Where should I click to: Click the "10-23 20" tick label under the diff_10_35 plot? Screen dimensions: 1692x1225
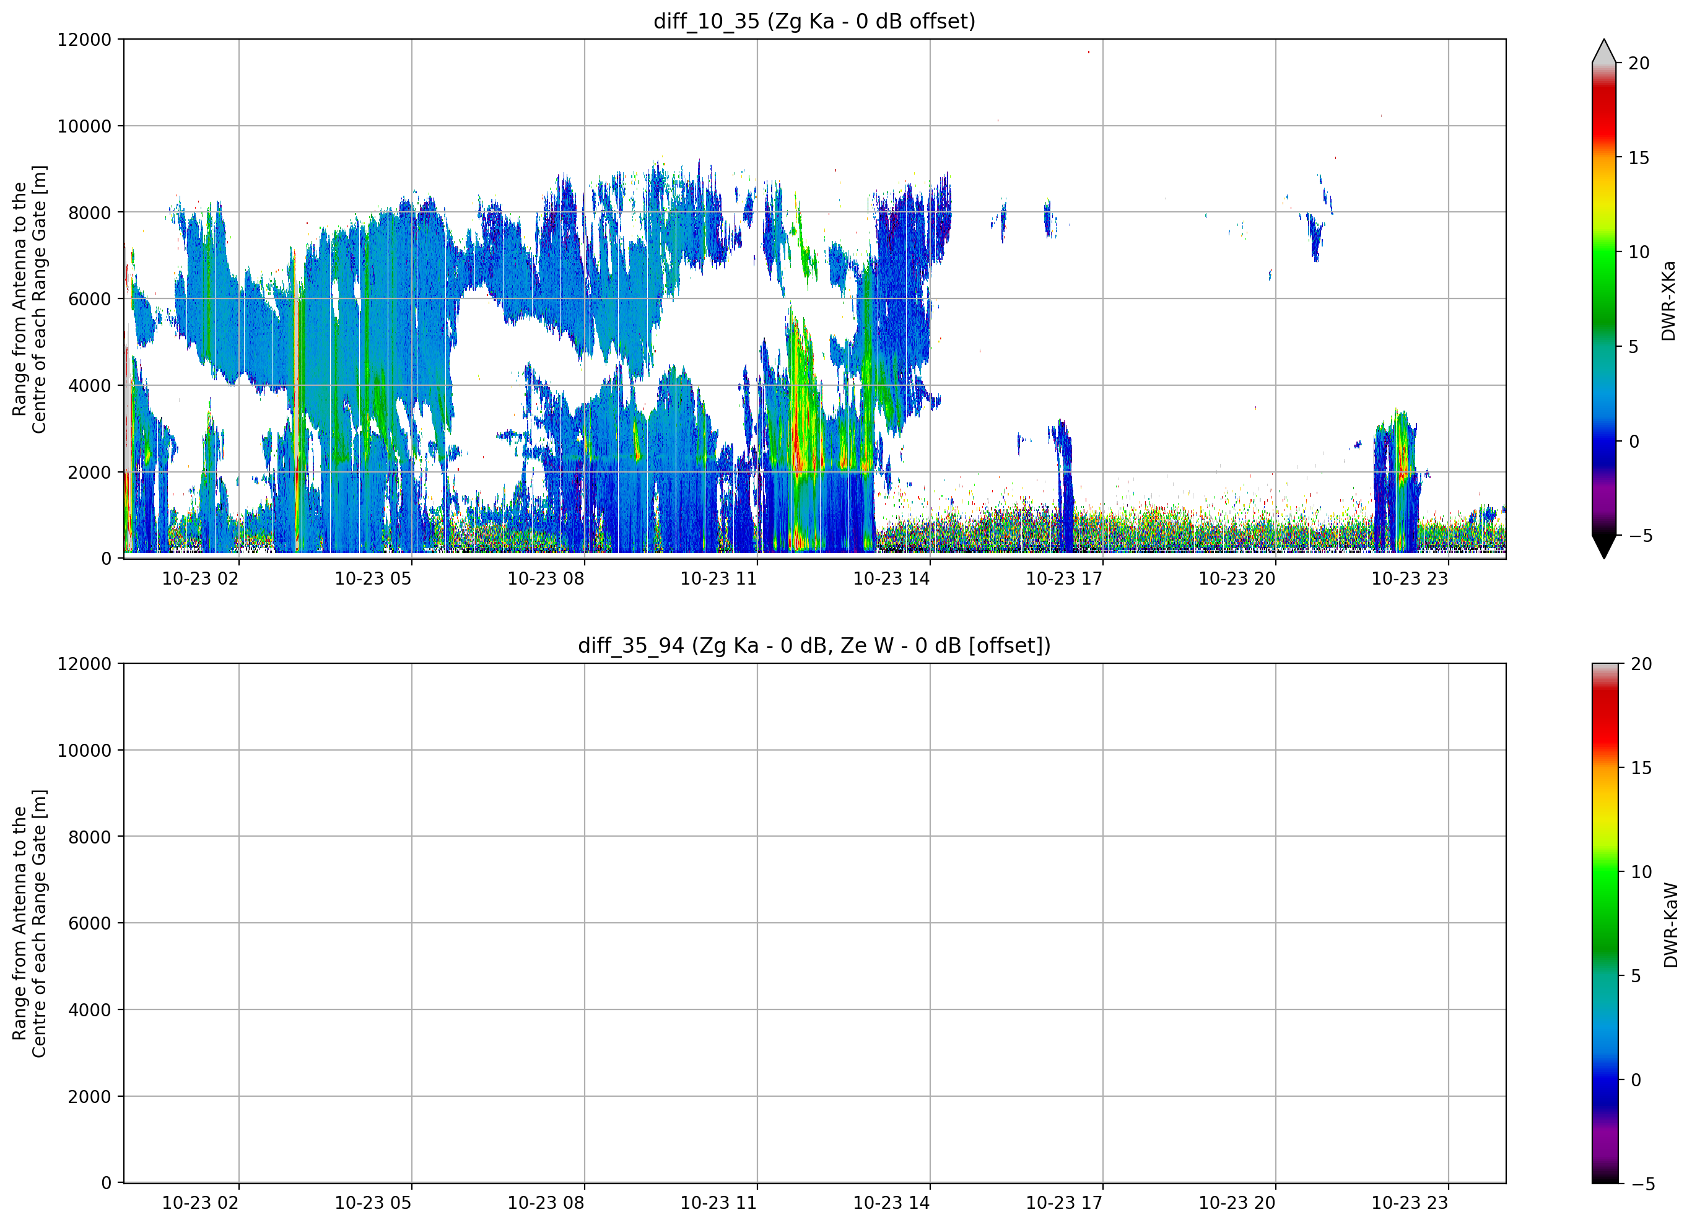click(1237, 579)
